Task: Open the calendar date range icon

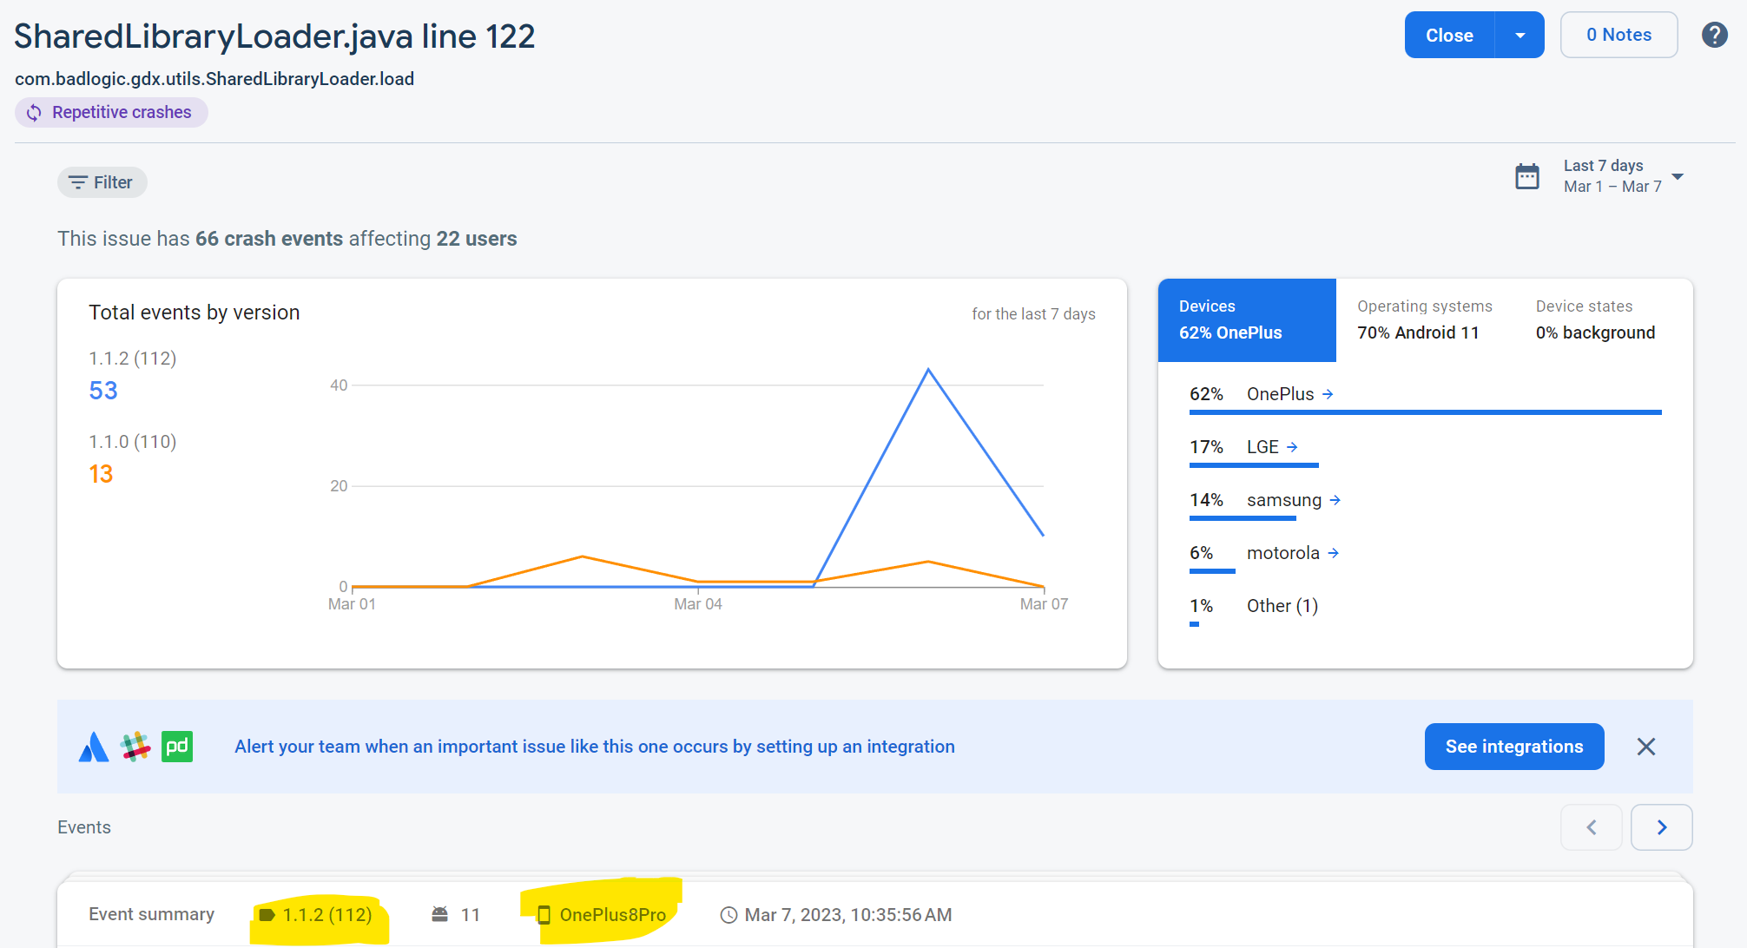Action: click(1526, 176)
